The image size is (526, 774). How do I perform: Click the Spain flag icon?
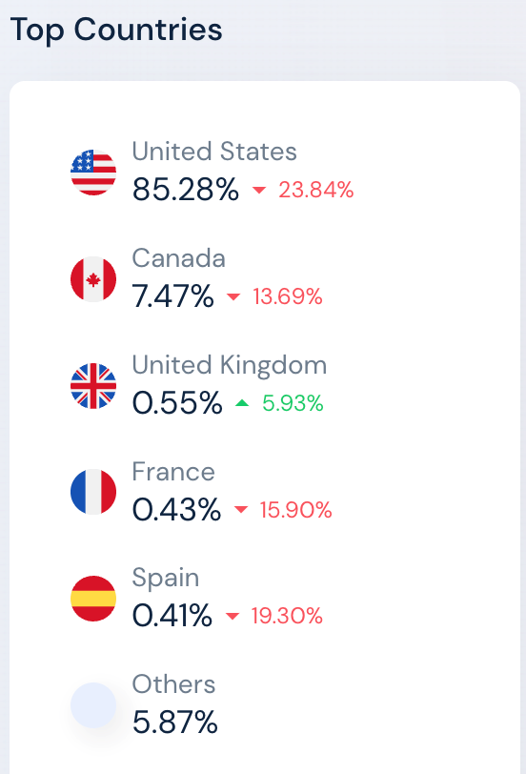93,599
